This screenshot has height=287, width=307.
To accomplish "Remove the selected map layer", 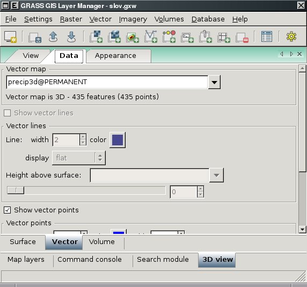I will click(x=242, y=37).
